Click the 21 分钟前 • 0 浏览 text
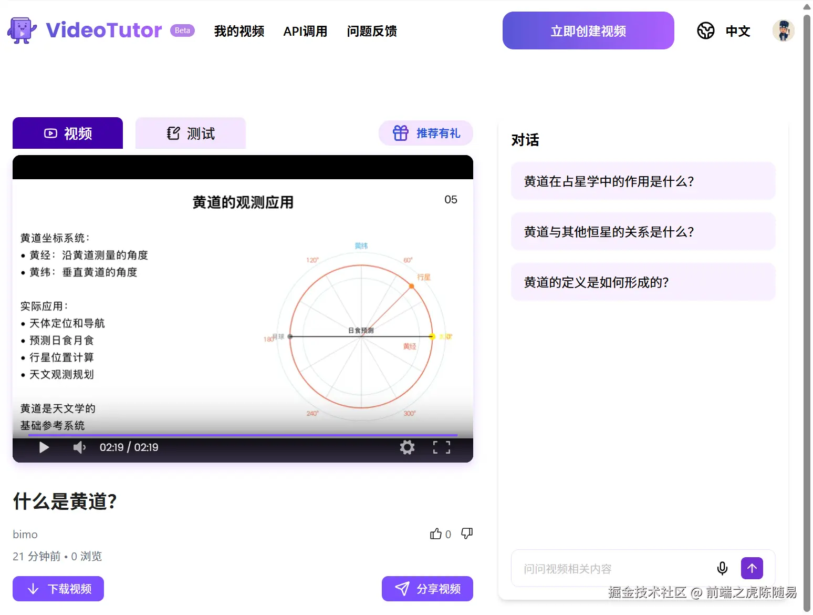This screenshot has height=615, width=813. click(x=57, y=556)
